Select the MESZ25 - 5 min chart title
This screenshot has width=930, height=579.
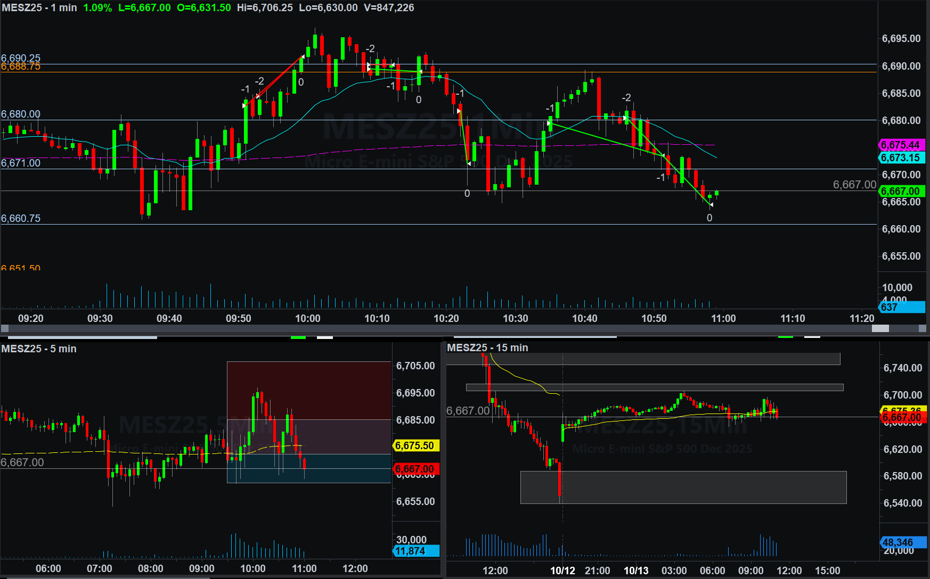(x=39, y=349)
